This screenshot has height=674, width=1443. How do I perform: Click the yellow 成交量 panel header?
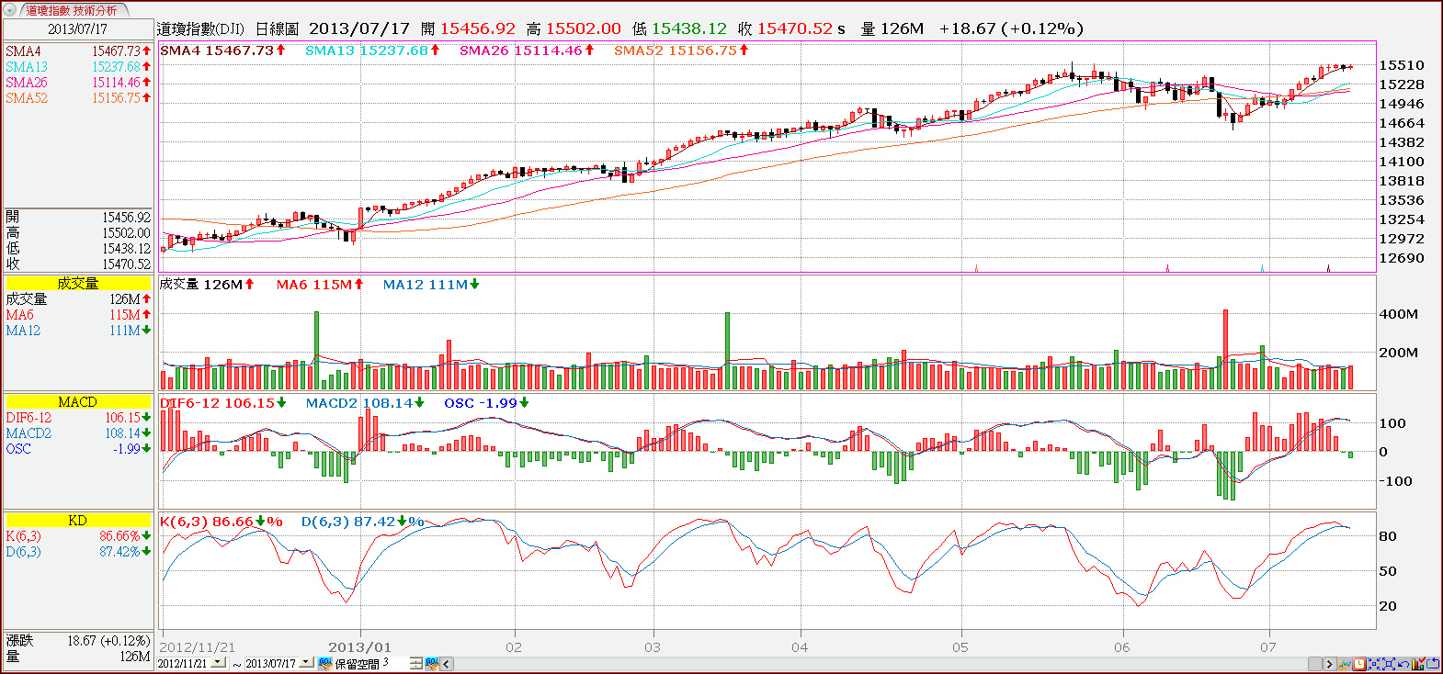click(78, 284)
